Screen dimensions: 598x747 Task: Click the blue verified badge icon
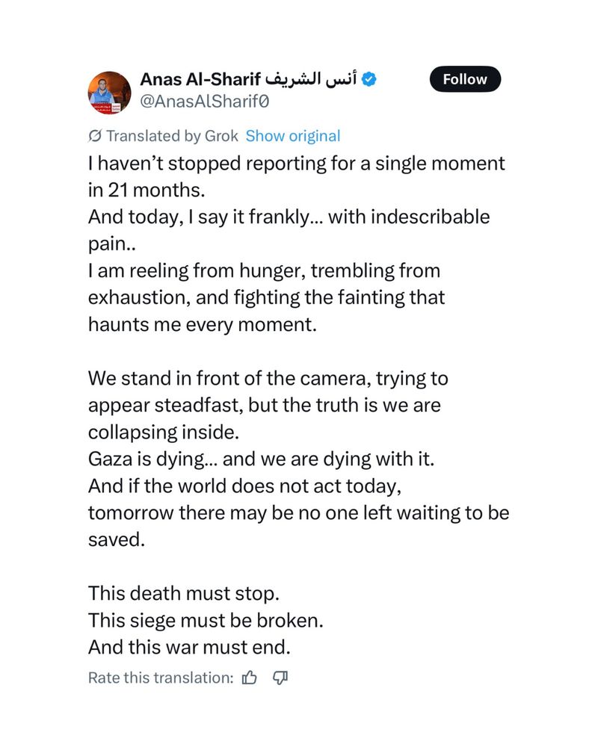coord(369,79)
